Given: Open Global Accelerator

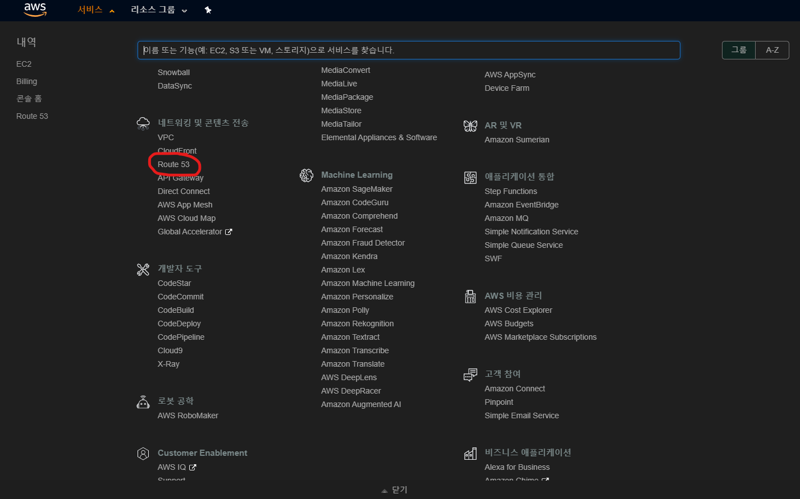Looking at the screenshot, I should [x=190, y=232].
